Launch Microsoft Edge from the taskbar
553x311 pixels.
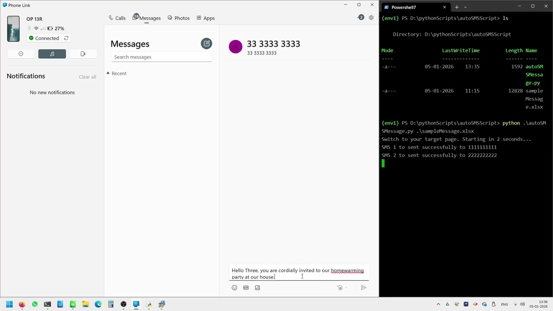click(x=98, y=304)
